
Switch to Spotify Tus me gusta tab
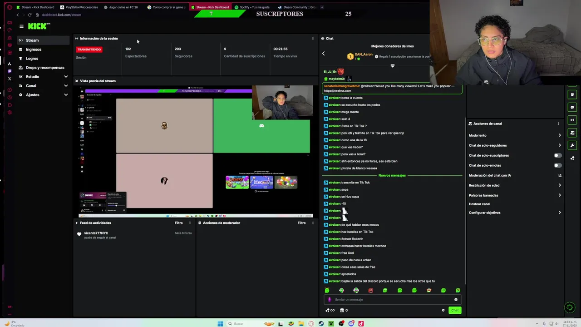tap(253, 7)
